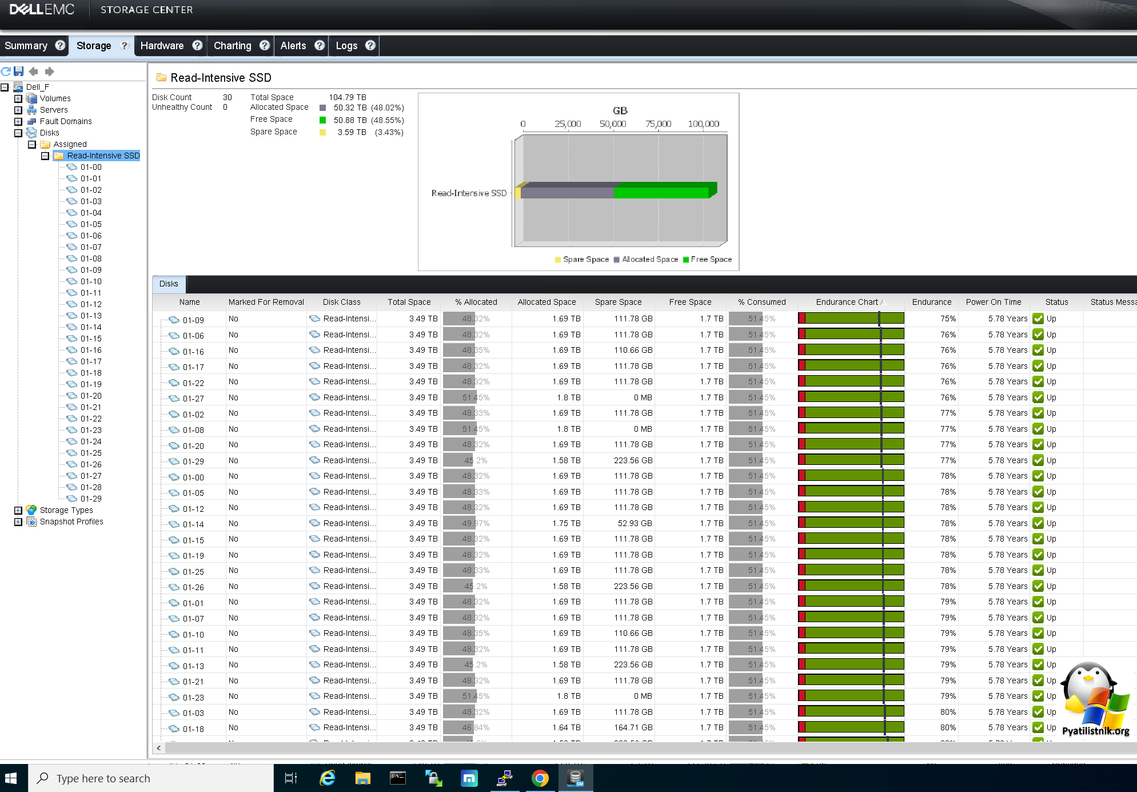
Task: Open help icon next to Charting
Action: coord(265,45)
